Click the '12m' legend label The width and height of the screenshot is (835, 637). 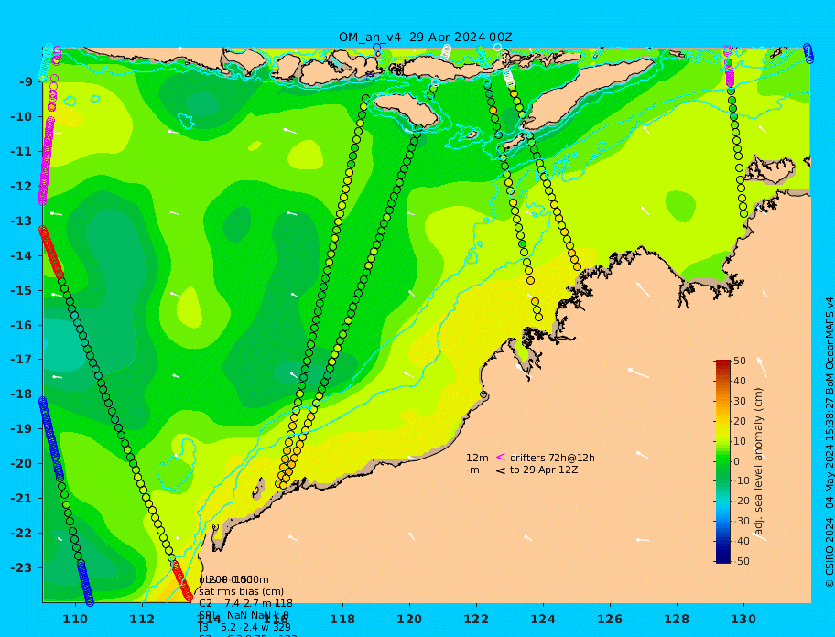477,458
